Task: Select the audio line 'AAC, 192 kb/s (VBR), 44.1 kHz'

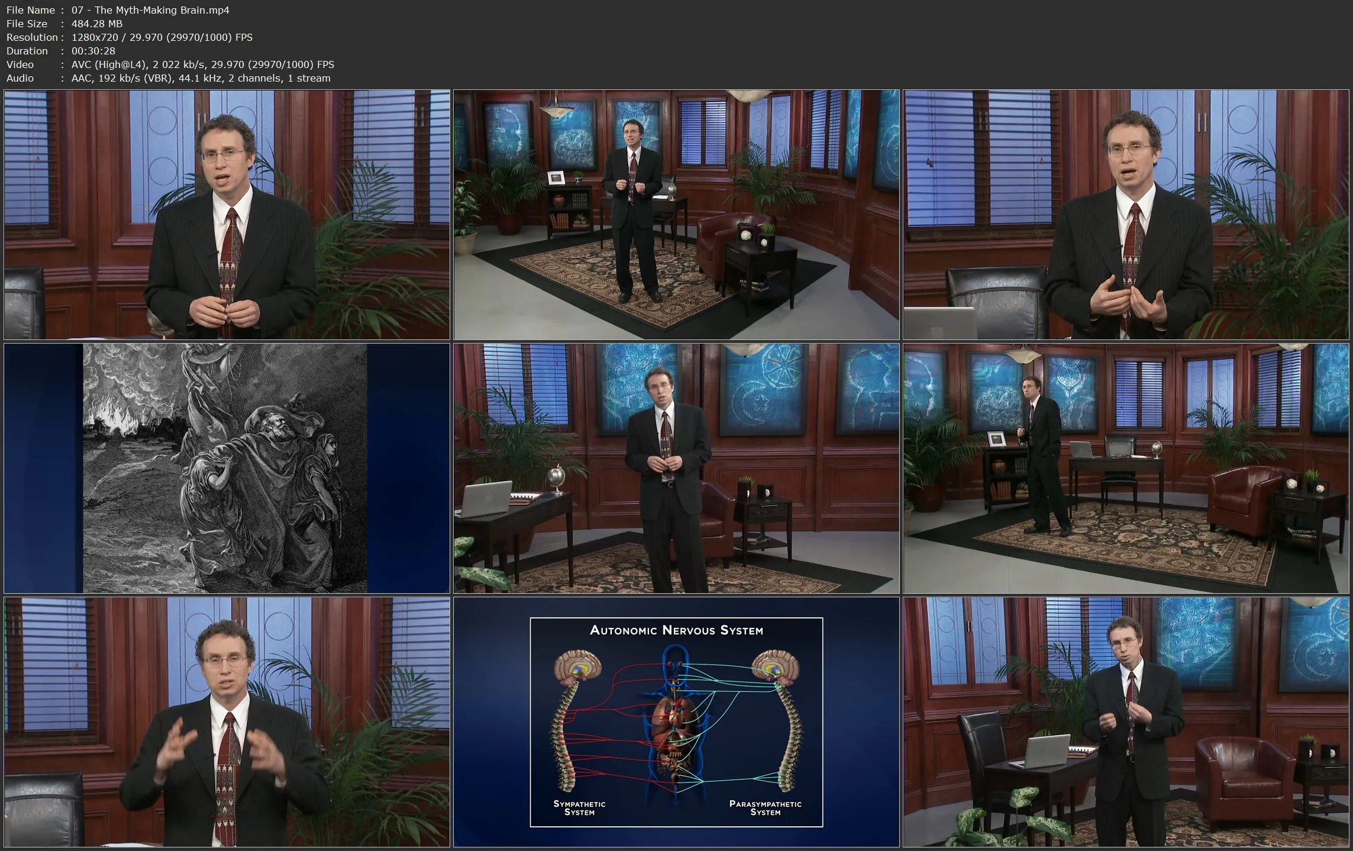Action: [x=147, y=78]
